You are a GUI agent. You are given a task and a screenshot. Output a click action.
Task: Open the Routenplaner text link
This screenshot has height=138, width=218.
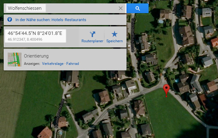coord(92,41)
